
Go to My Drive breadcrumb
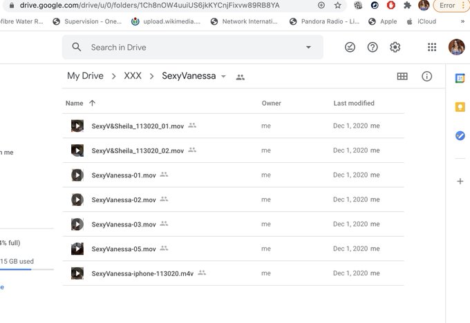tap(85, 76)
